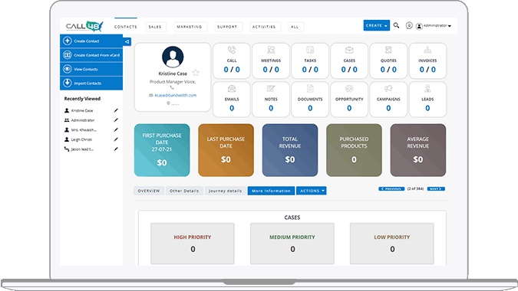Open the MARKETING menu
This screenshot has width=518, height=291.
(x=190, y=27)
